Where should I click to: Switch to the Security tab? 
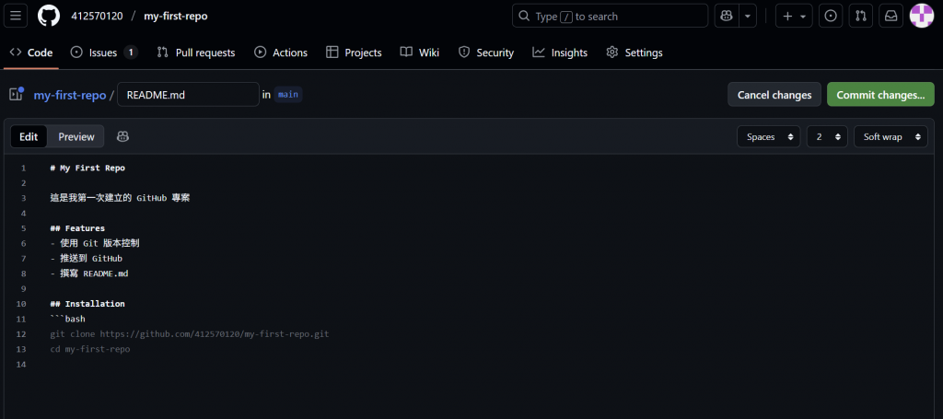486,52
